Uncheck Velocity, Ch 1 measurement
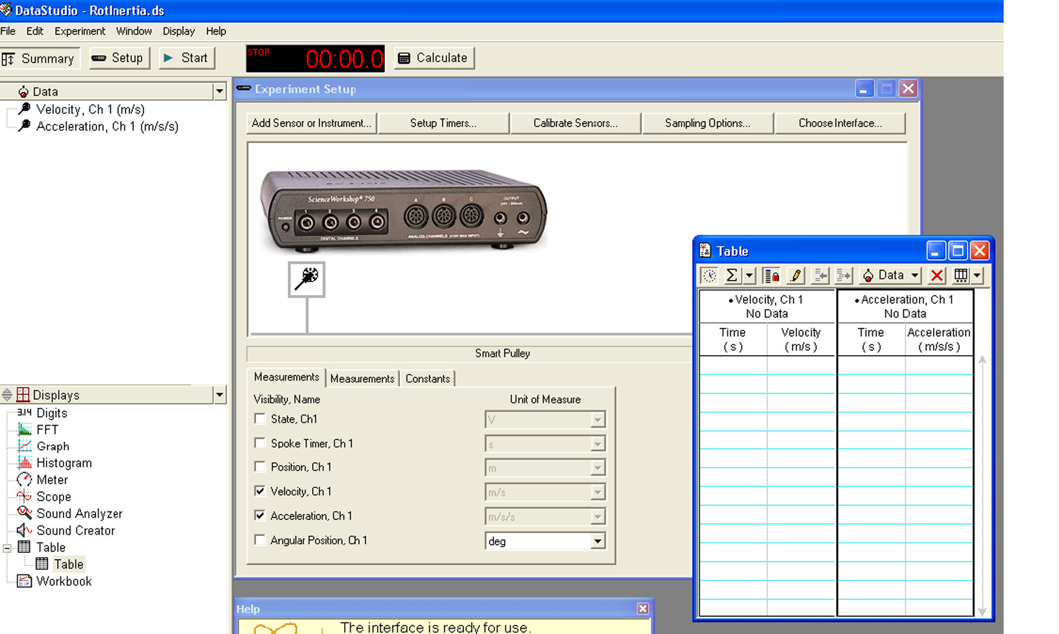1059x634 pixels. click(260, 491)
